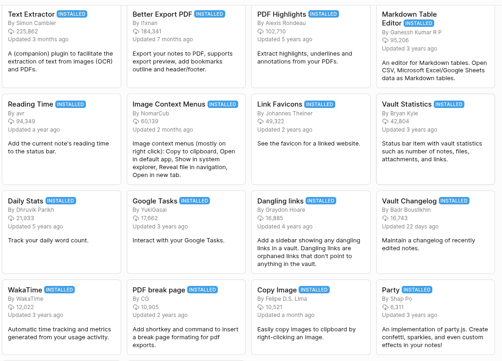
Task: Select the Image Context Menus plugin title
Action: (x=169, y=104)
